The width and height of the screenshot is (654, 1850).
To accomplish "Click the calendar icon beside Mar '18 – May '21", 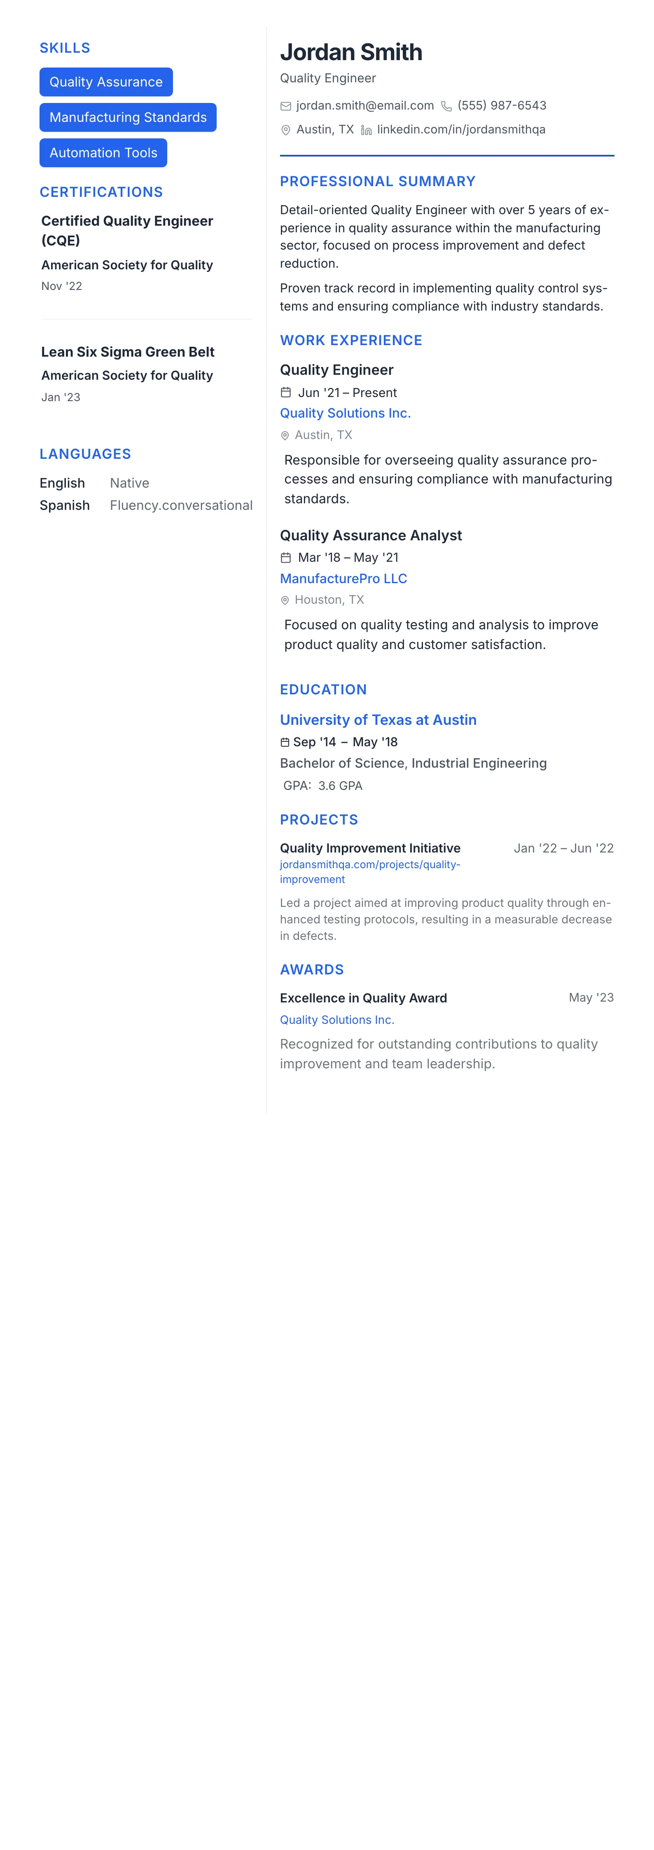I will [x=286, y=558].
